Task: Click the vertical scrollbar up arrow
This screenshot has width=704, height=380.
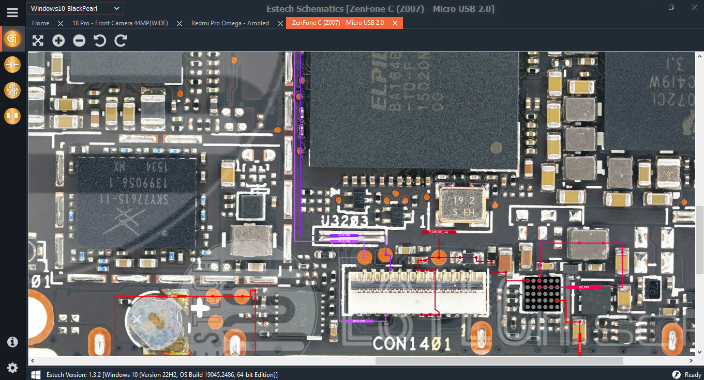Action: point(699,55)
